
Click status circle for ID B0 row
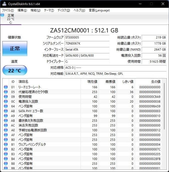(x=6, y=140)
